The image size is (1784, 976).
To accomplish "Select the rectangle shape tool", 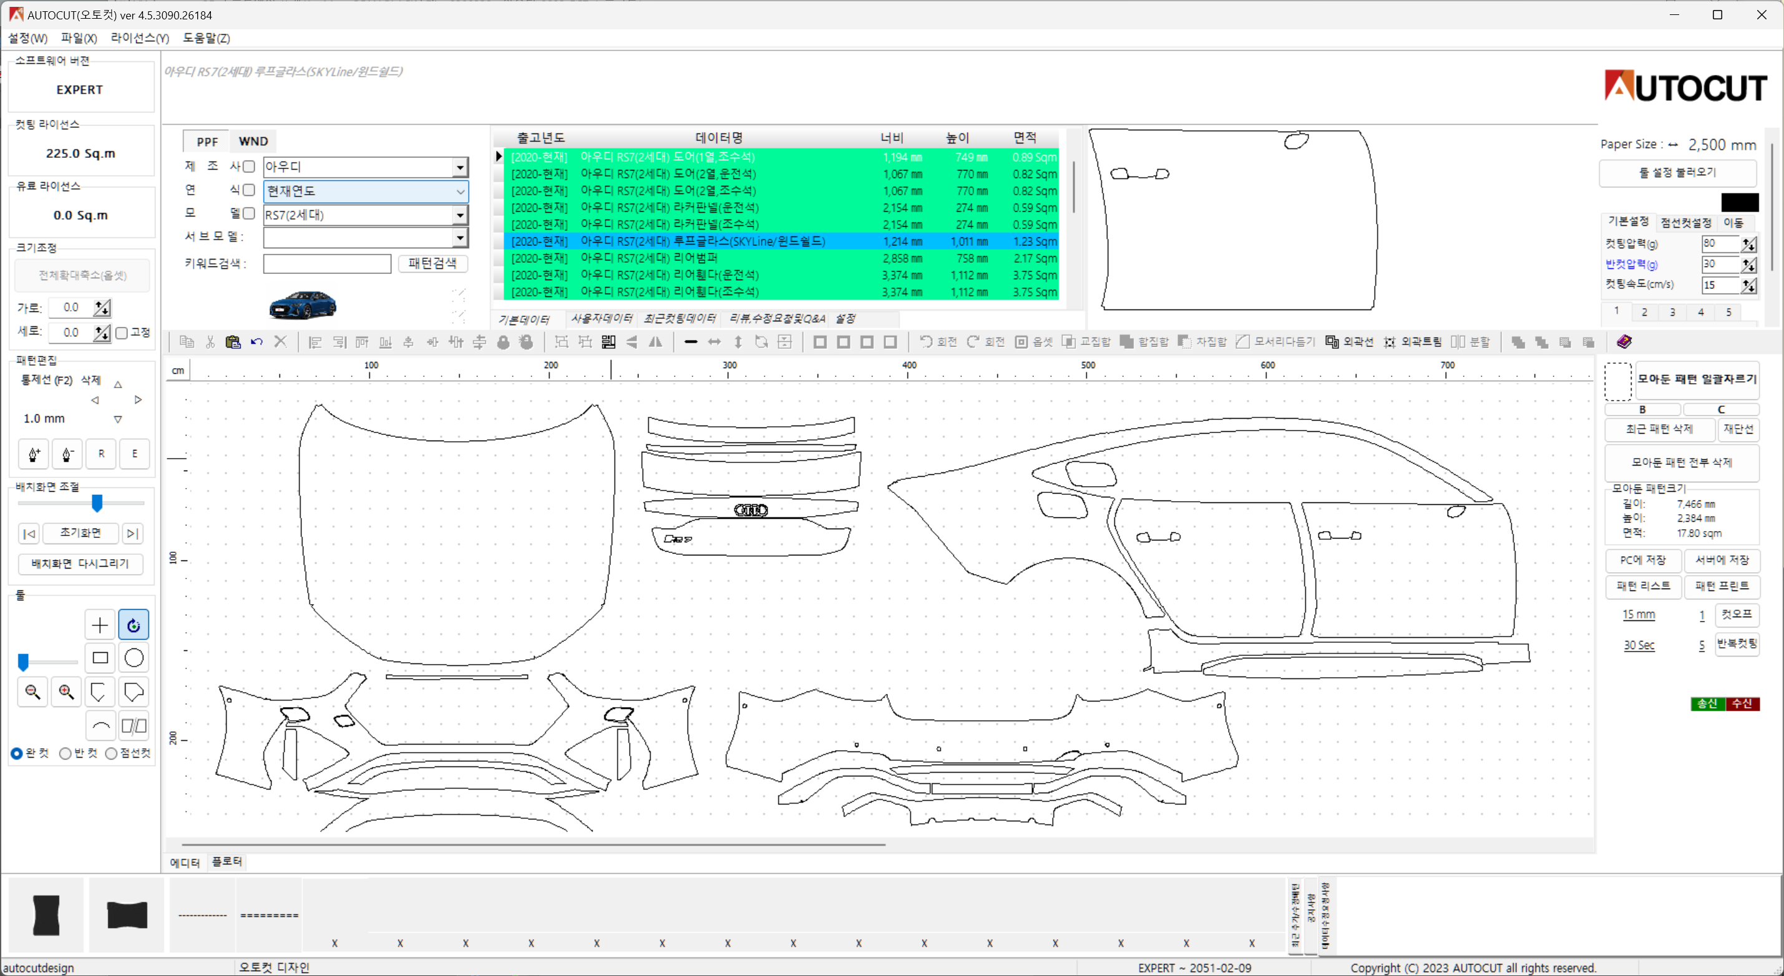I will 100,657.
